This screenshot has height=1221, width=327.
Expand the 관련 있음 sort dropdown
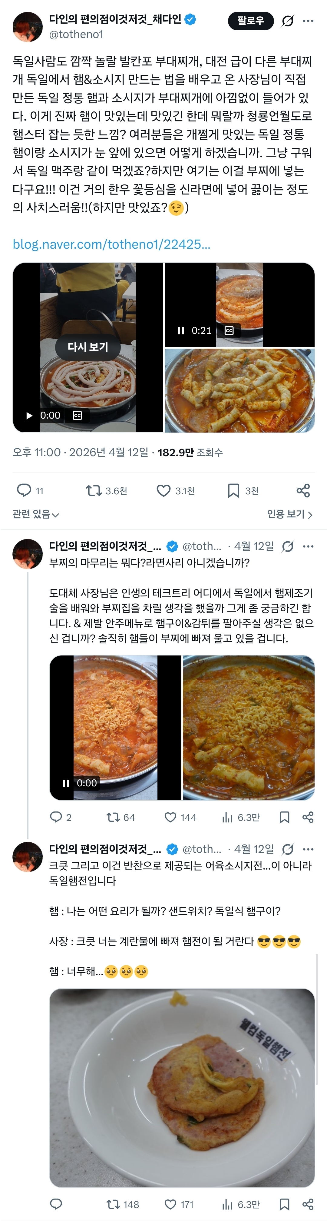[x=35, y=514]
